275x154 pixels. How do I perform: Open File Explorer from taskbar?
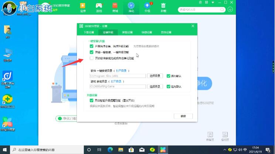click(x=120, y=150)
